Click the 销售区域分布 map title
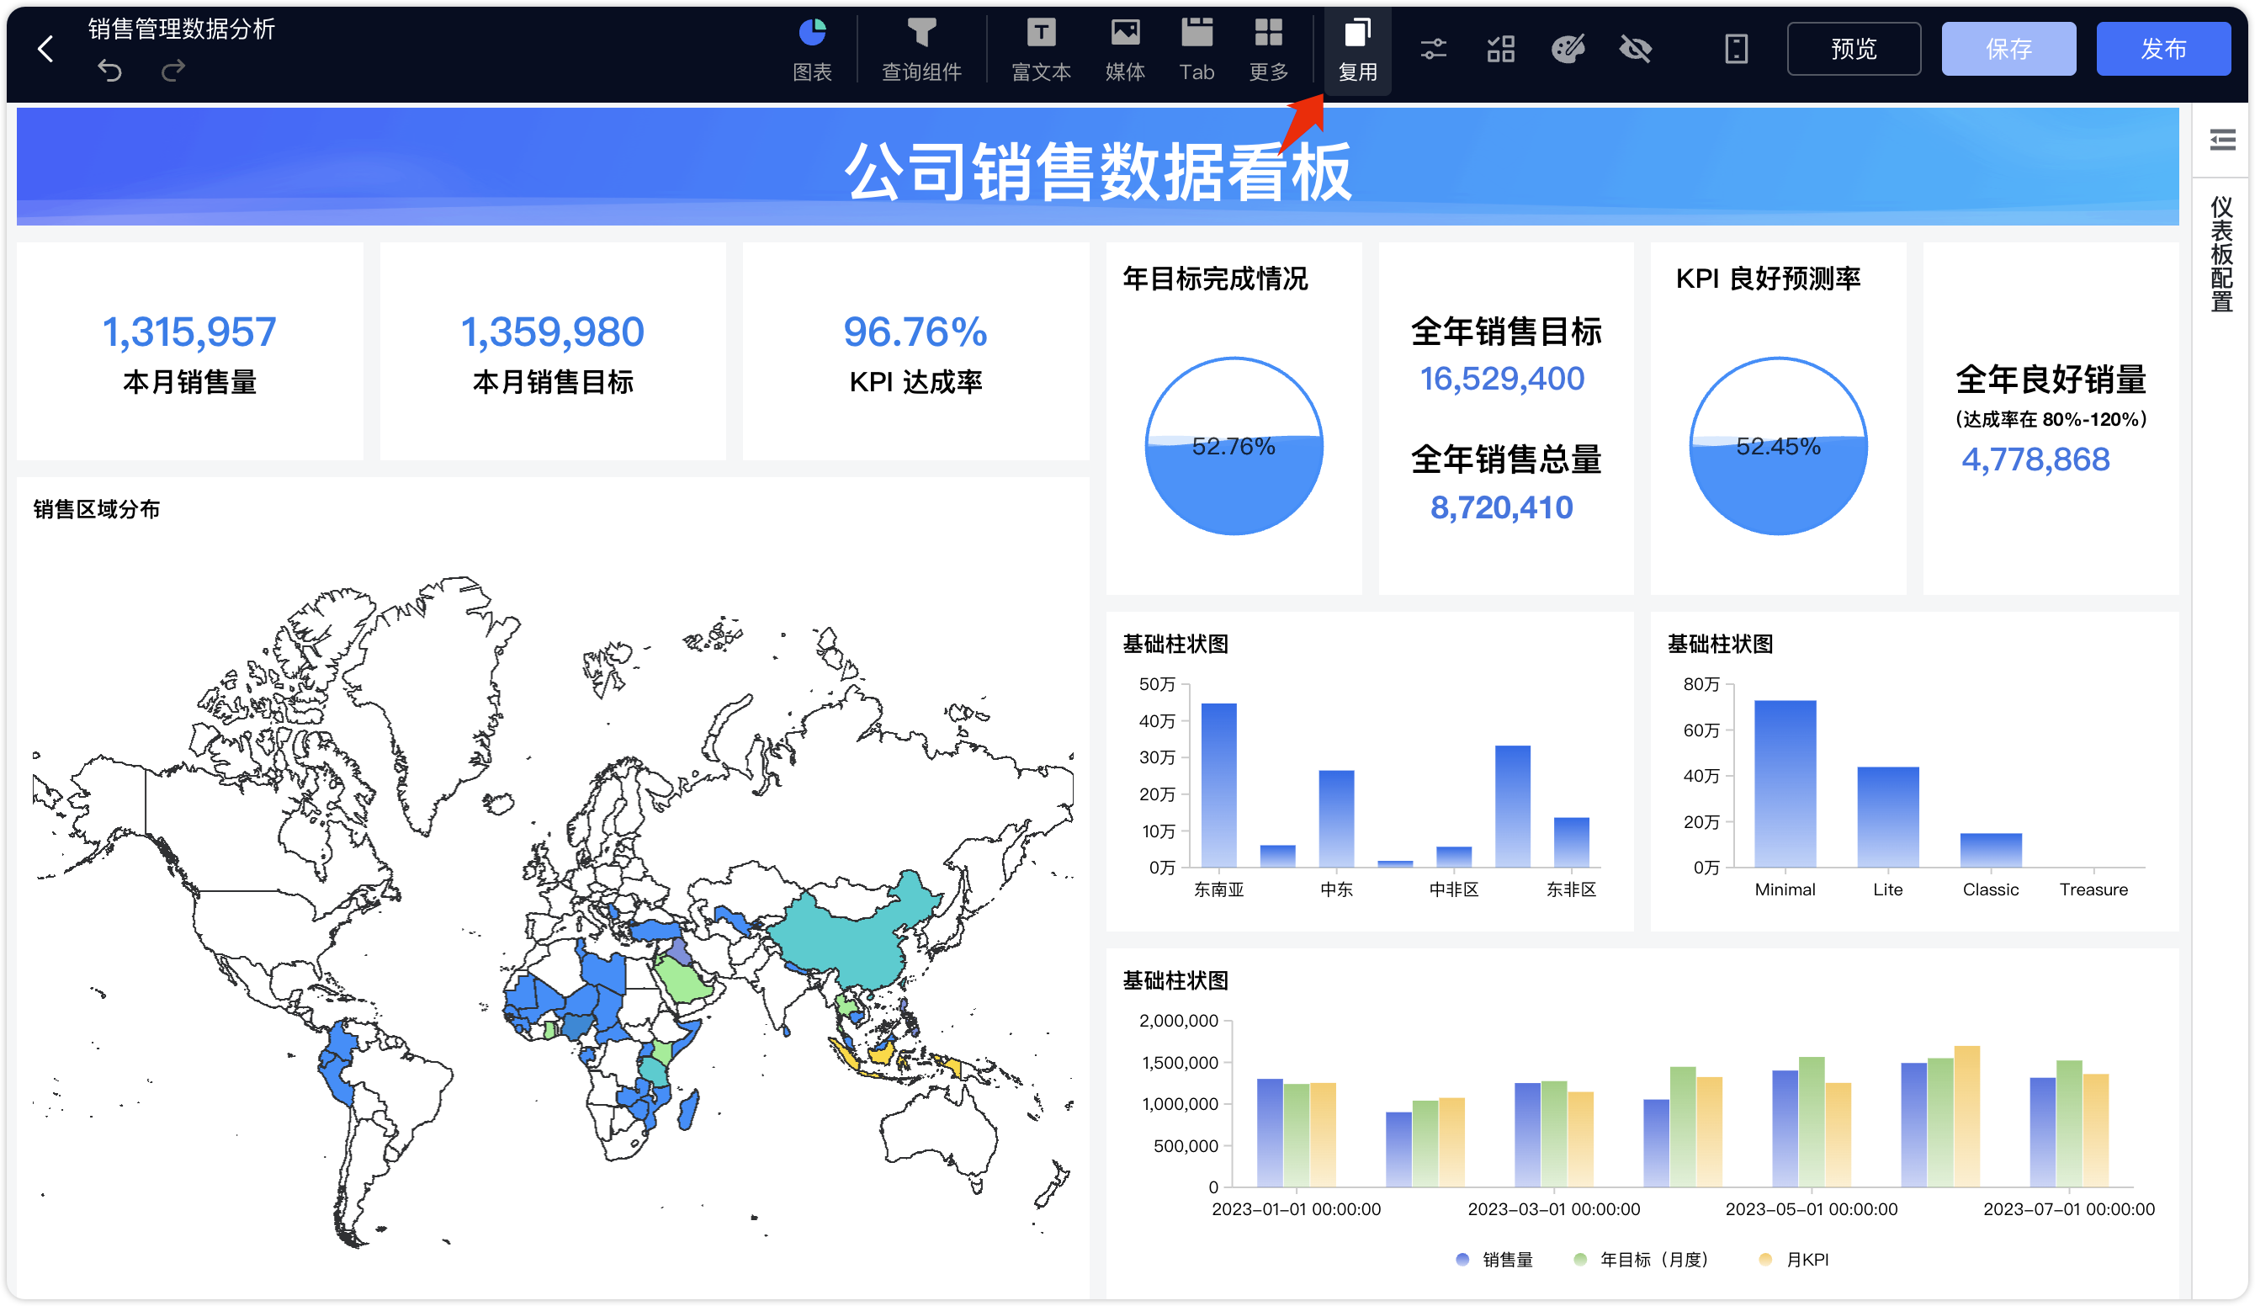The height and width of the screenshot is (1306, 2255). coord(97,509)
